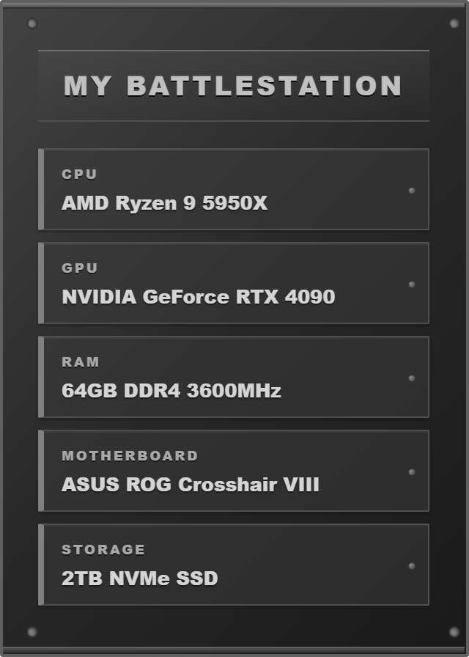Select the NVIDIA GeForce RTX 4090 text
This screenshot has width=469, height=657.
(x=198, y=297)
